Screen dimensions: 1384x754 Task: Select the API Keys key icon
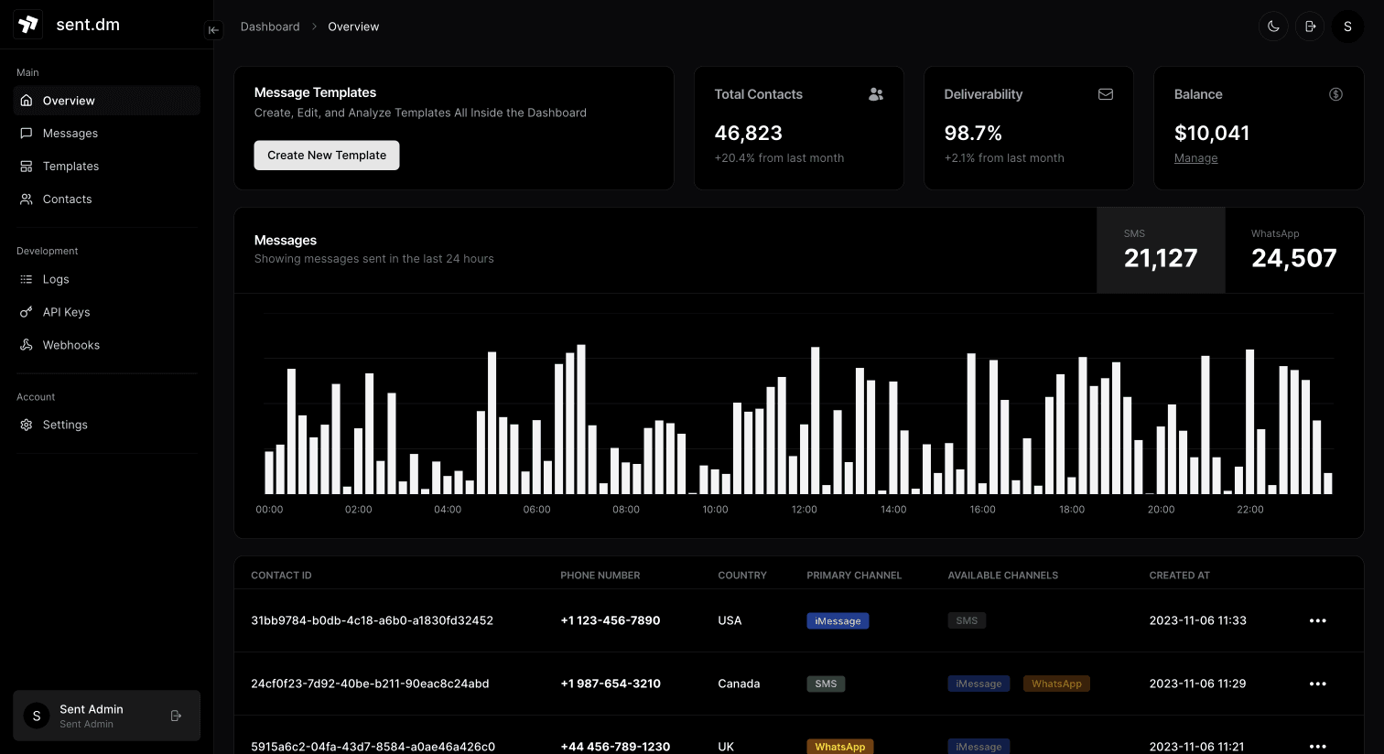(x=27, y=312)
